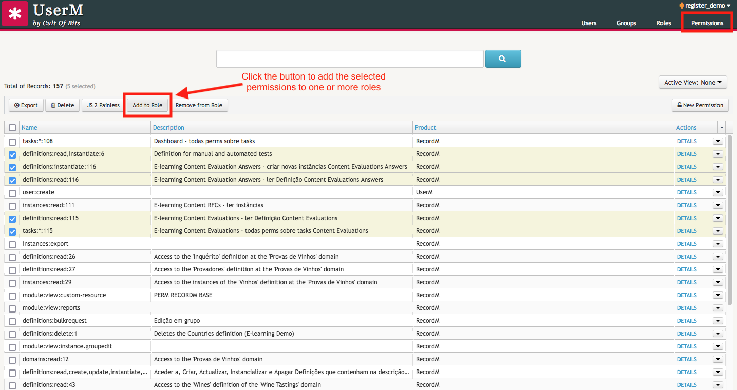Click 'instances:read:29' name cell

85,282
